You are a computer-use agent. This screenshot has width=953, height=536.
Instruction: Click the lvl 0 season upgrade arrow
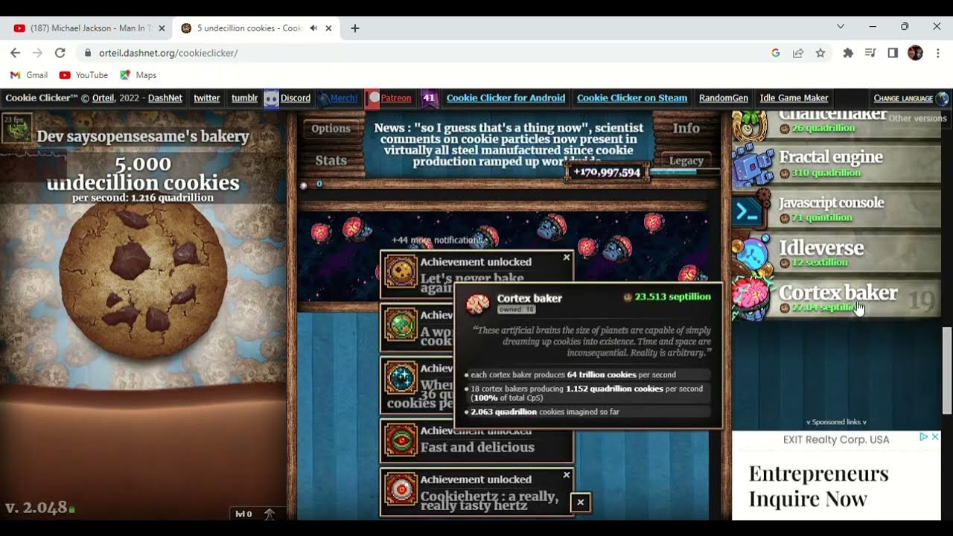pos(269,514)
